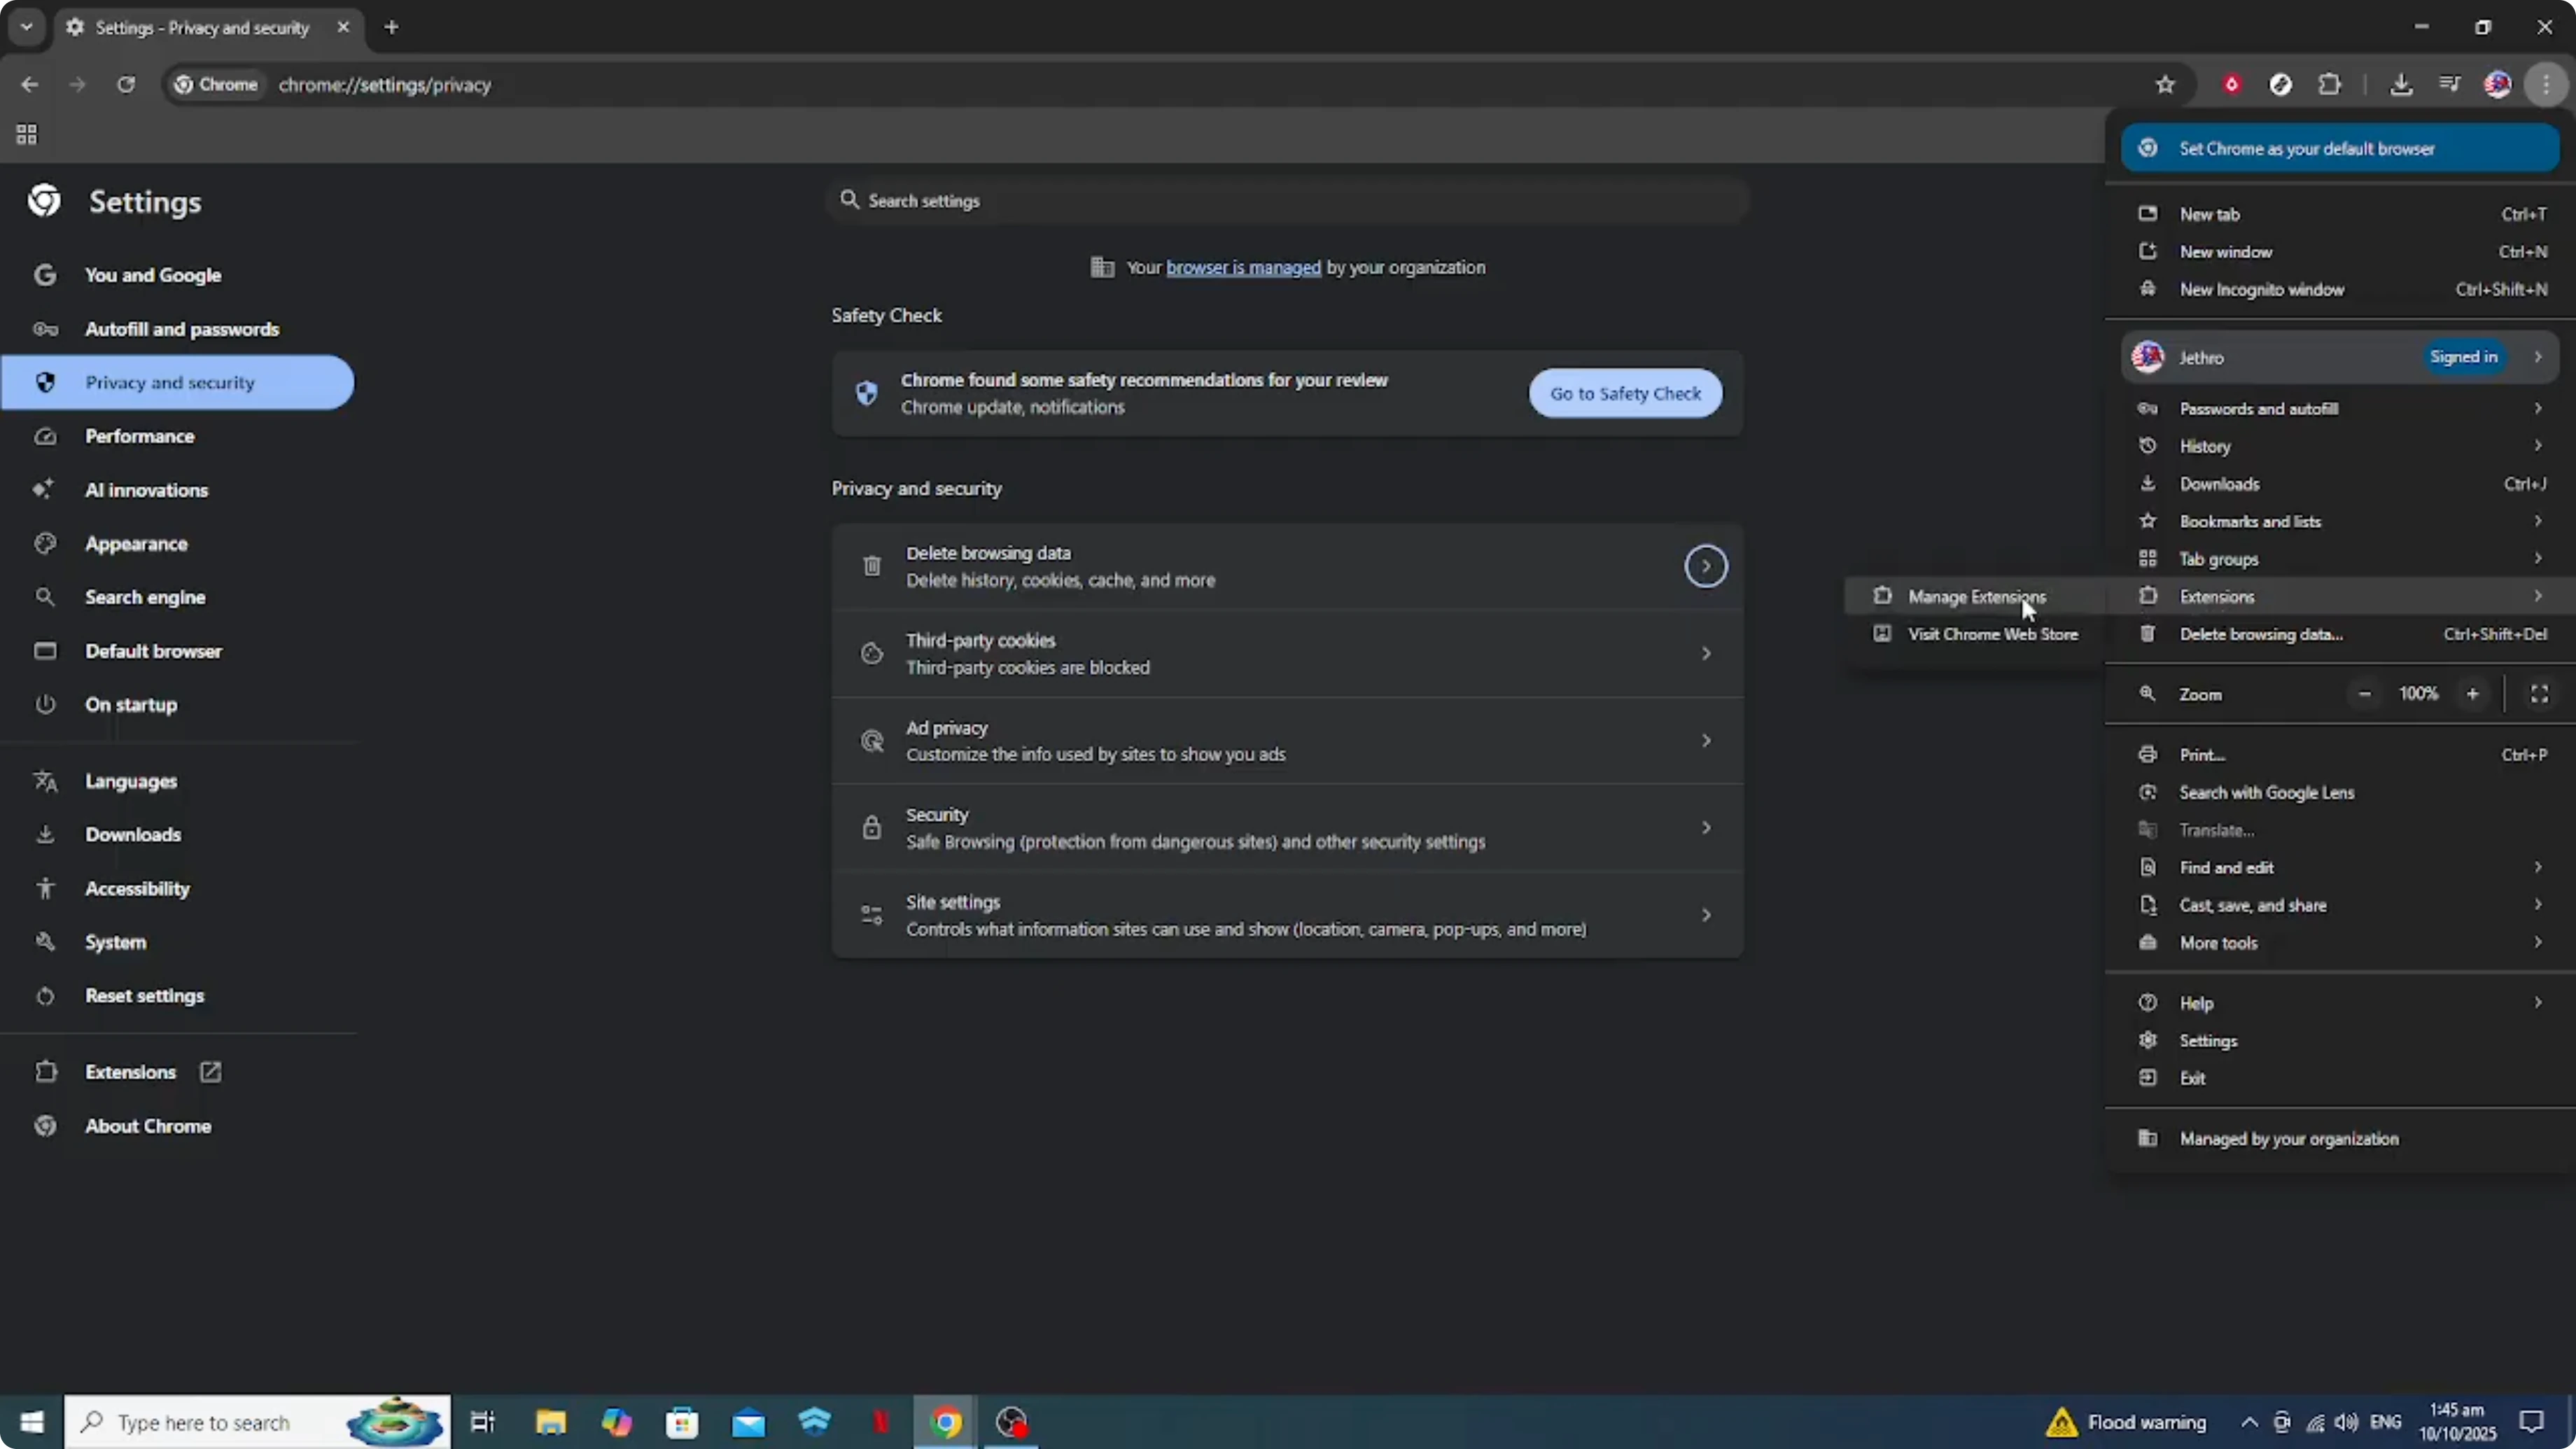Open the tab search dropdown arrow
The width and height of the screenshot is (2576, 1449).
point(26,27)
